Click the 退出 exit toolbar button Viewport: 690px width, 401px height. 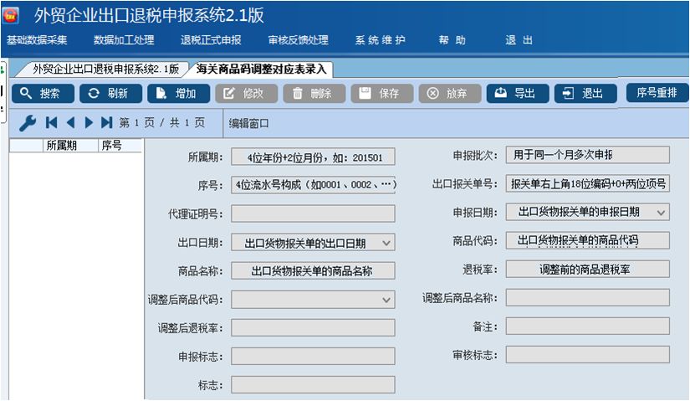(x=585, y=94)
